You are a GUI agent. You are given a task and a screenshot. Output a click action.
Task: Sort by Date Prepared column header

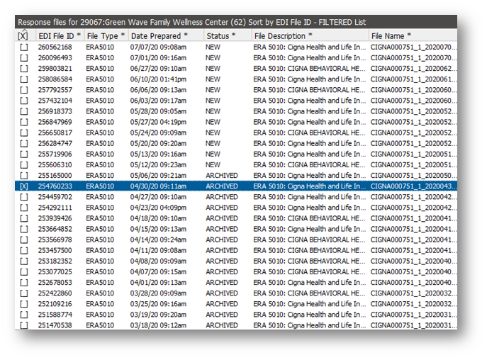tap(159, 35)
